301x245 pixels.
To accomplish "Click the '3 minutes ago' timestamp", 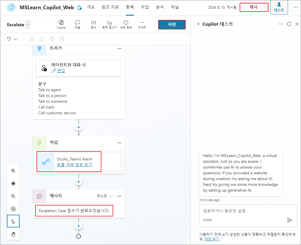I will (x=209, y=200).
